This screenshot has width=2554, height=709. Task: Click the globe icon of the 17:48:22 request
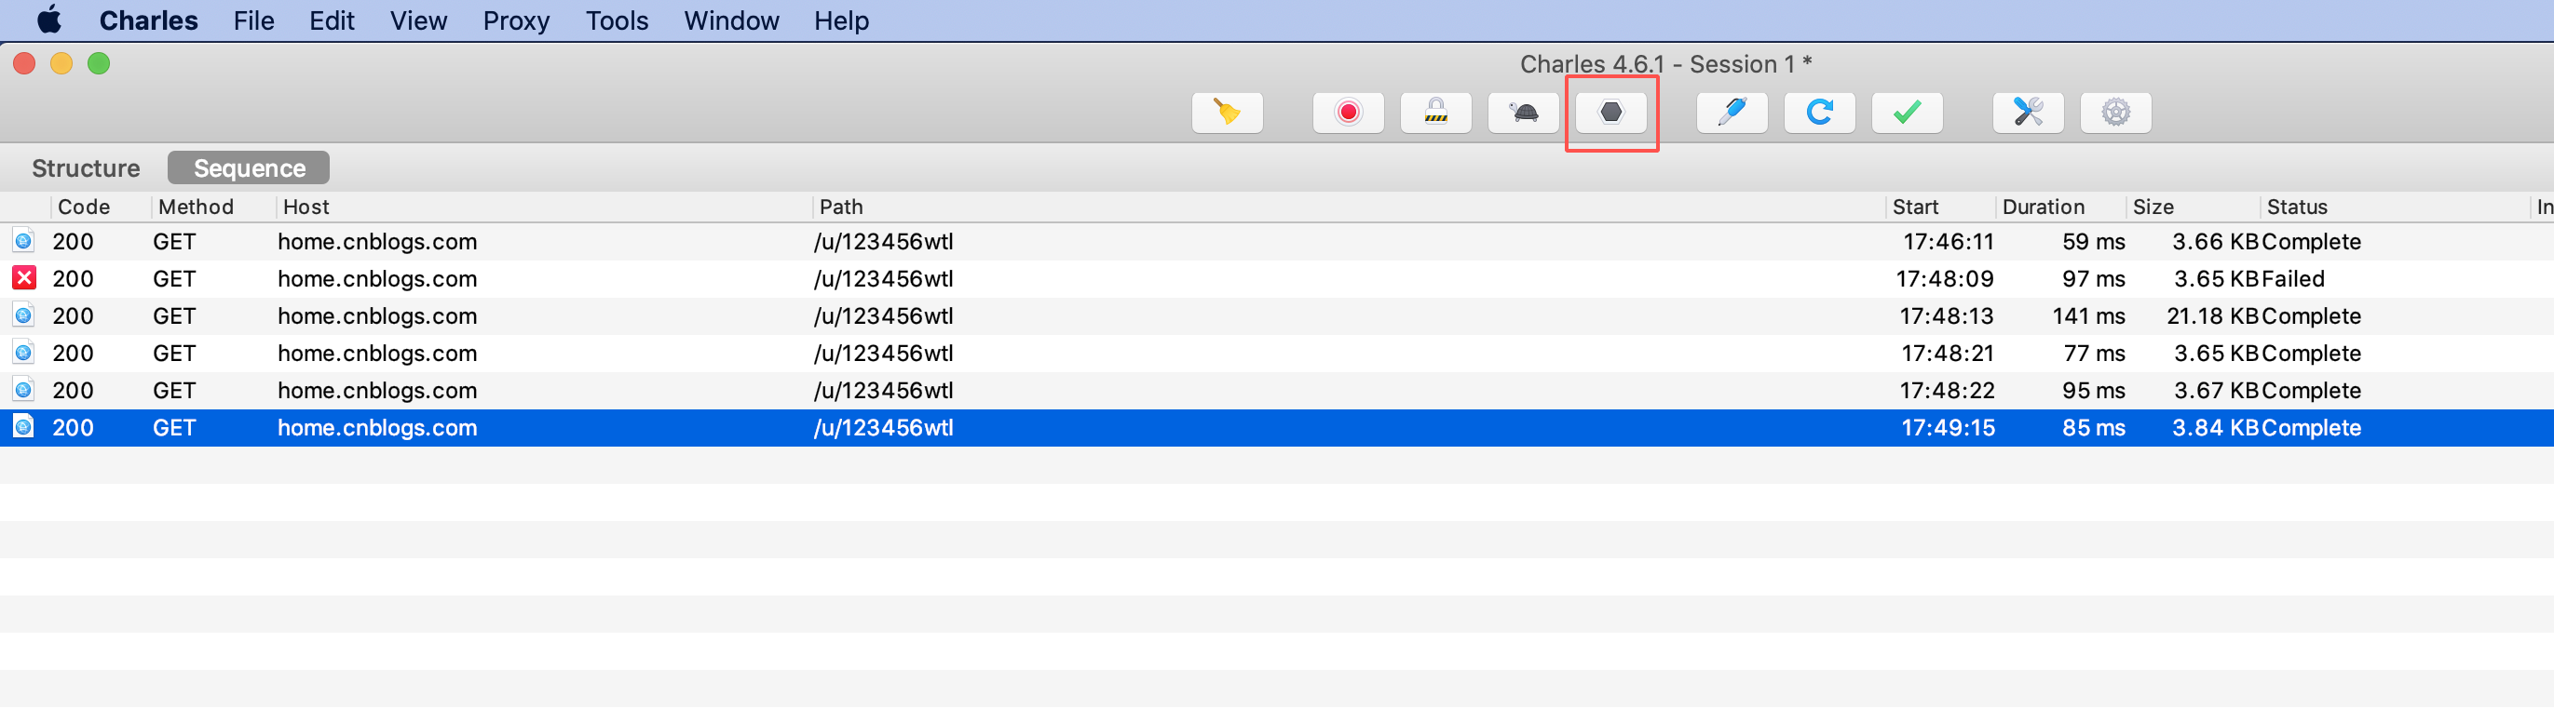point(22,390)
